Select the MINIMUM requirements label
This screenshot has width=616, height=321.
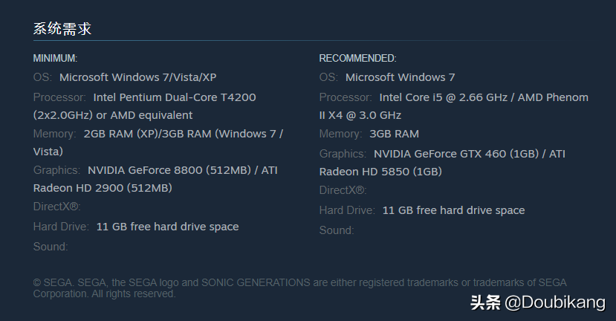(55, 58)
